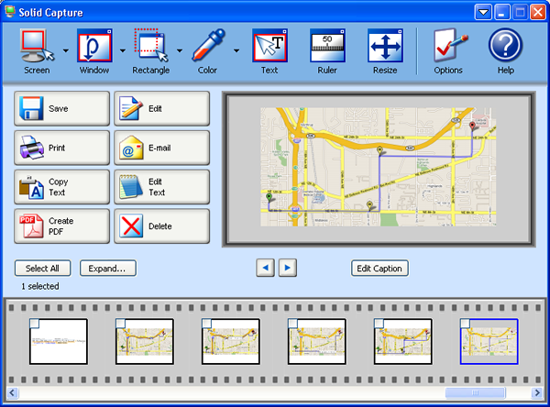Select the Text capture tool

(269, 51)
